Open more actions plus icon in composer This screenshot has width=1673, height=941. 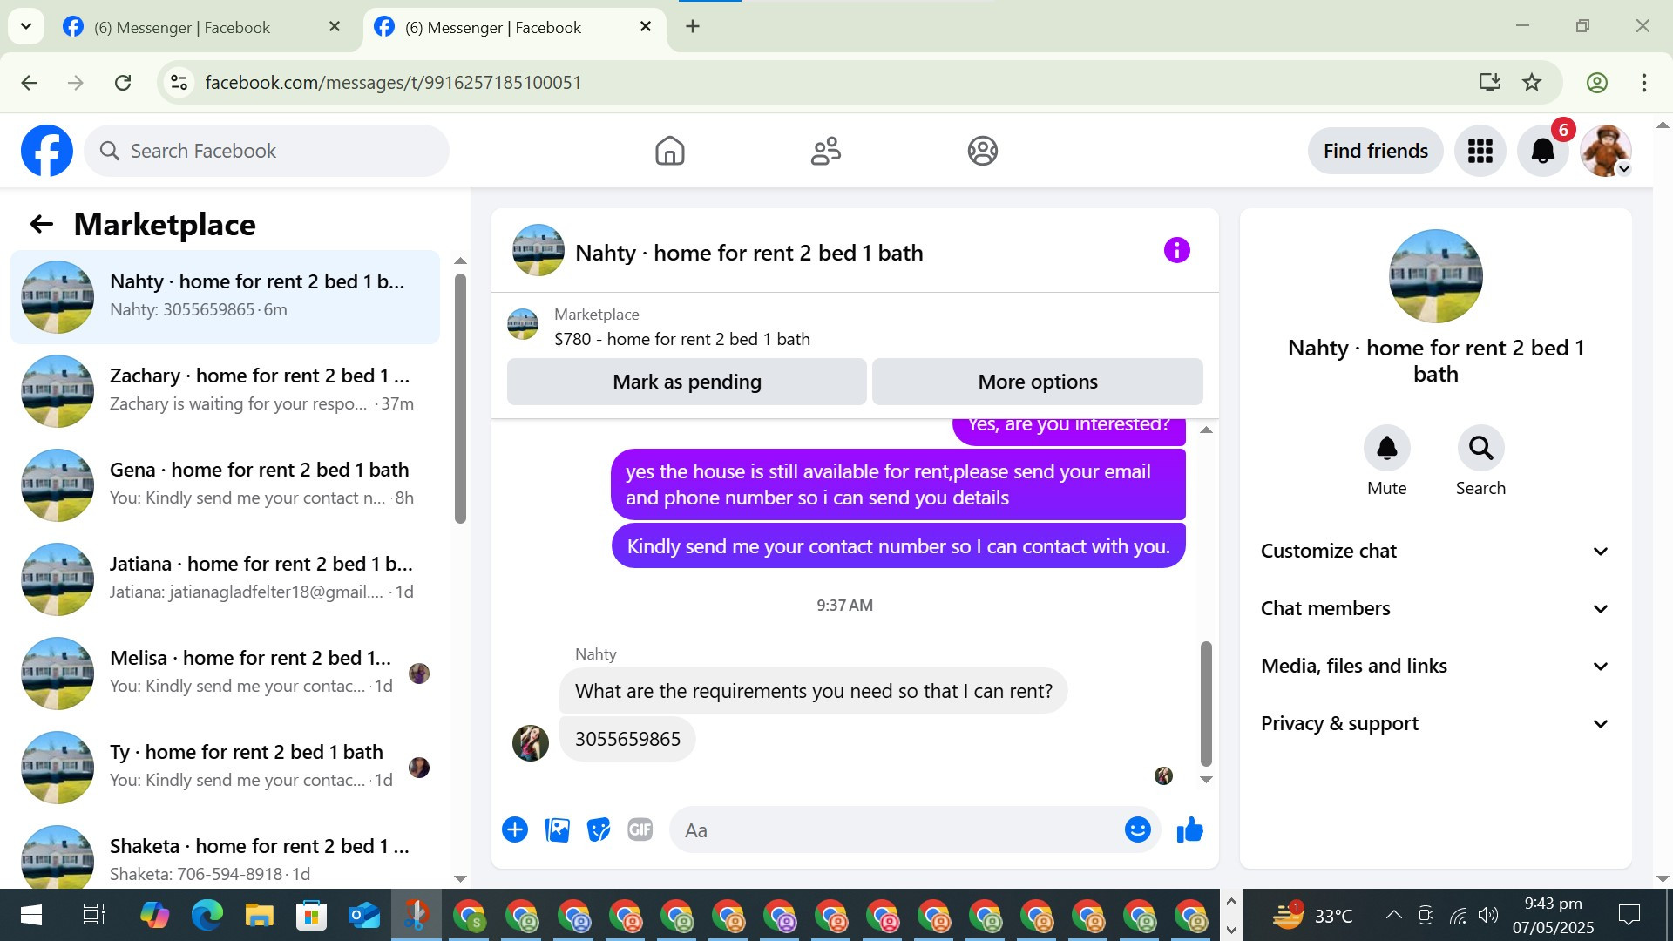tap(515, 830)
